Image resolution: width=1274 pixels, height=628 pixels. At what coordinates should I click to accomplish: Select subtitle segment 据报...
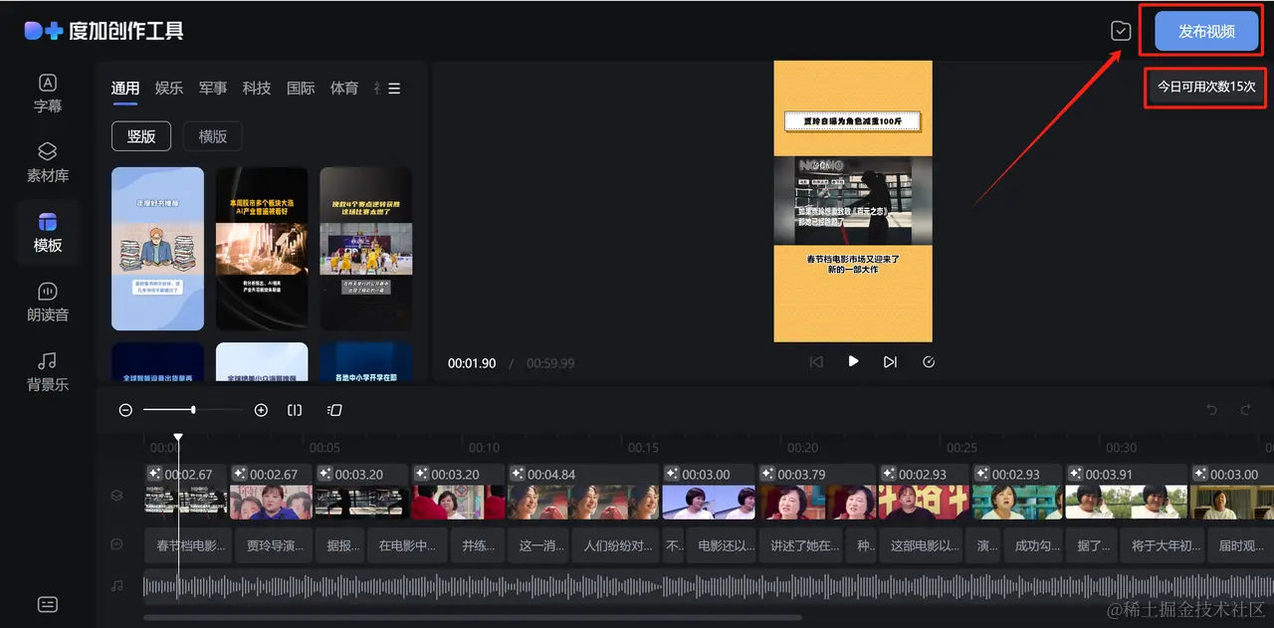click(341, 545)
